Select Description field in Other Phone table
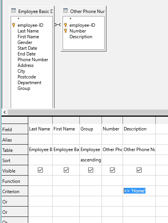The height and width of the screenshot is (223, 168). tap(81, 37)
